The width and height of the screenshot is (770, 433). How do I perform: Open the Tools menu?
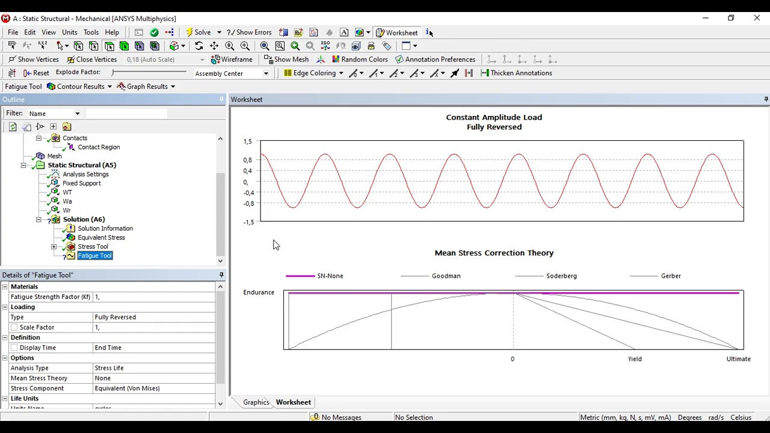pyautogui.click(x=91, y=32)
